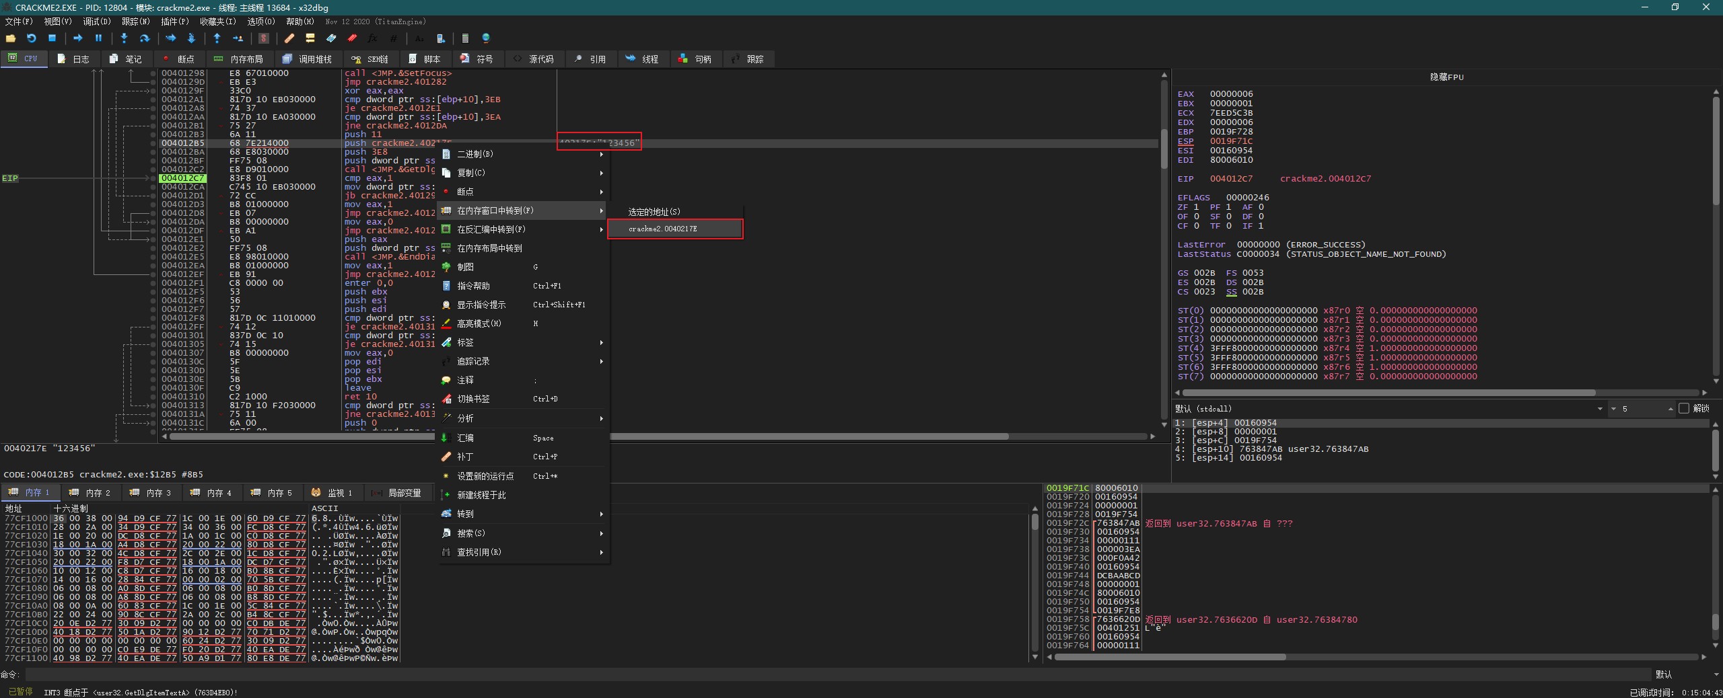Click the globe icon in toolbar
The width and height of the screenshot is (1723, 698).
(x=486, y=38)
